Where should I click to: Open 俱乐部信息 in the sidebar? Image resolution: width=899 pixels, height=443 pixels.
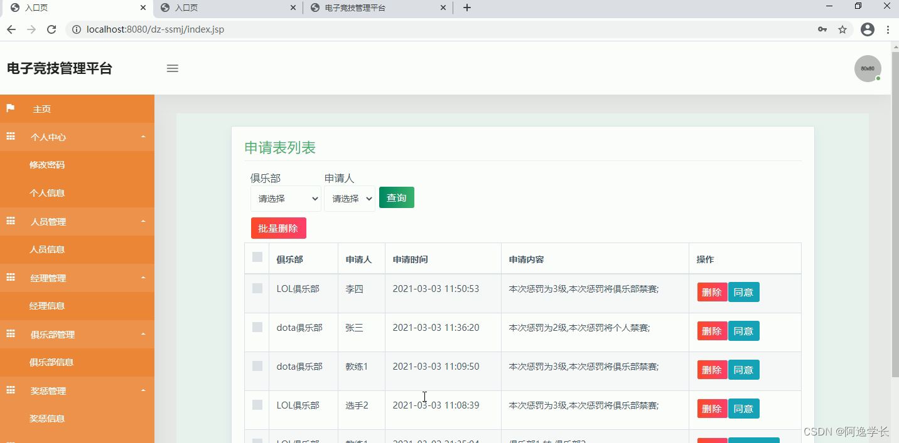point(77,362)
